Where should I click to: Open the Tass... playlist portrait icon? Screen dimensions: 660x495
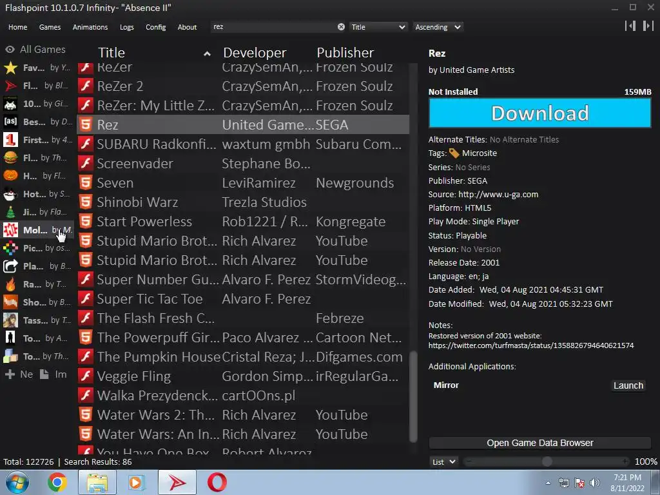pyautogui.click(x=10, y=320)
